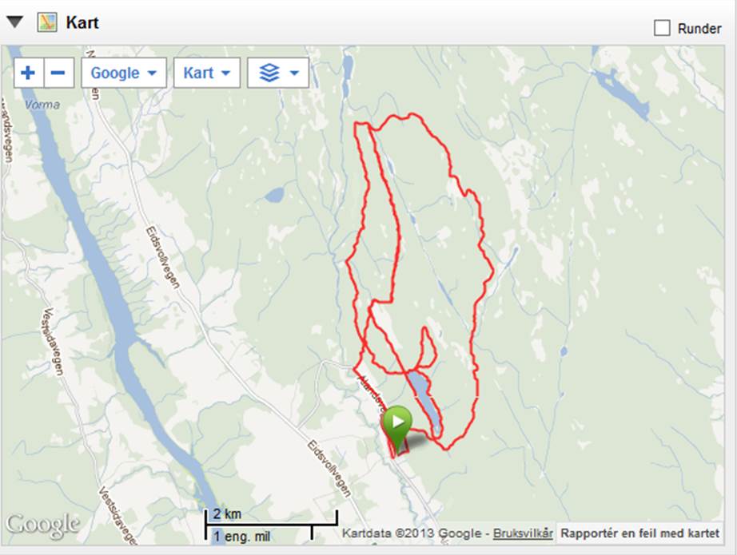This screenshot has height=555, width=737.
Task: Collapse the Kart panel triangle
Action: pyautogui.click(x=14, y=22)
